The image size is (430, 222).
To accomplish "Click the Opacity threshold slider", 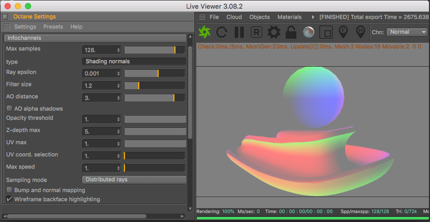I will pyautogui.click(x=155, y=119).
